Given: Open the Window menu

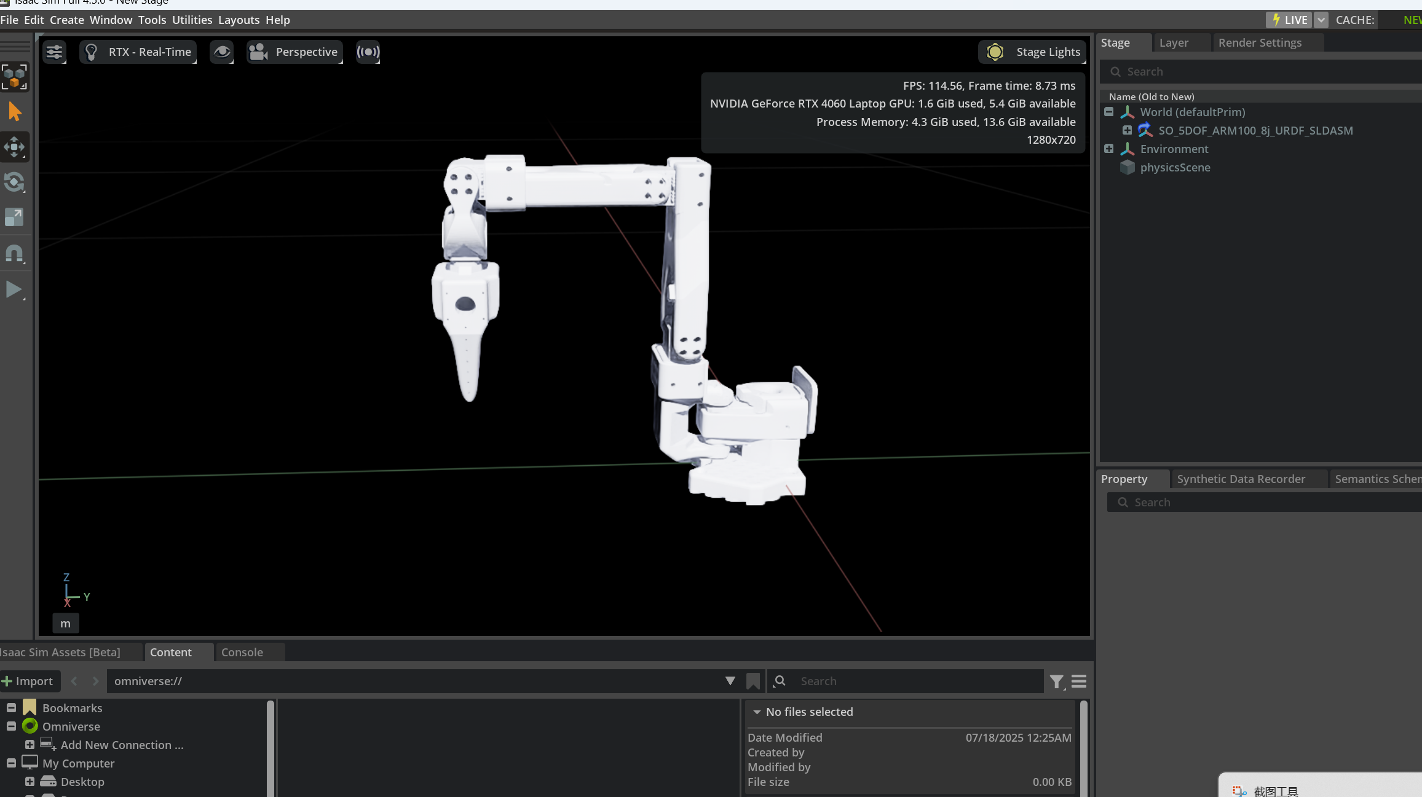Looking at the screenshot, I should coord(111,20).
